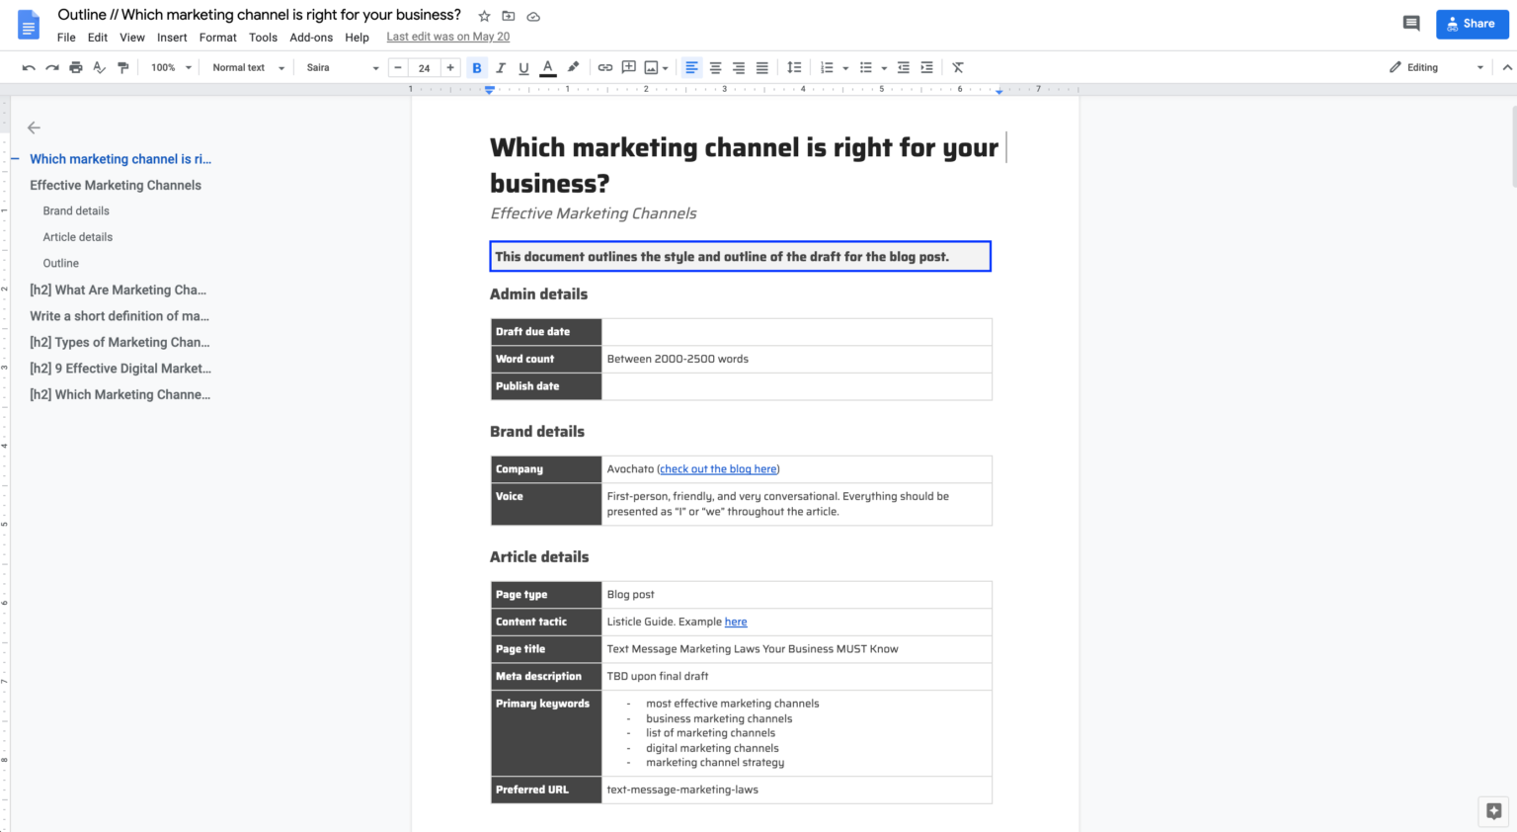
Task: Click the blue Share button
Action: 1473,24
